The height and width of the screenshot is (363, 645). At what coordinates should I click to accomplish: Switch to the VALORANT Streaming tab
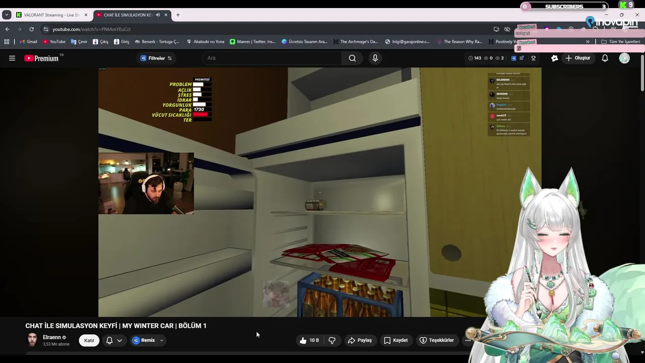click(52, 15)
